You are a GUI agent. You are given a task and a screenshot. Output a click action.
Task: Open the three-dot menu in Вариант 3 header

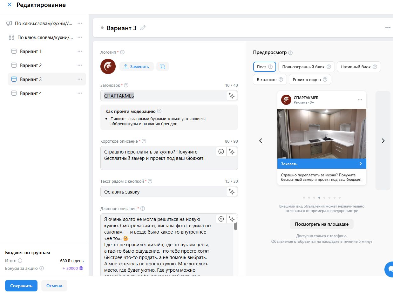(x=388, y=28)
